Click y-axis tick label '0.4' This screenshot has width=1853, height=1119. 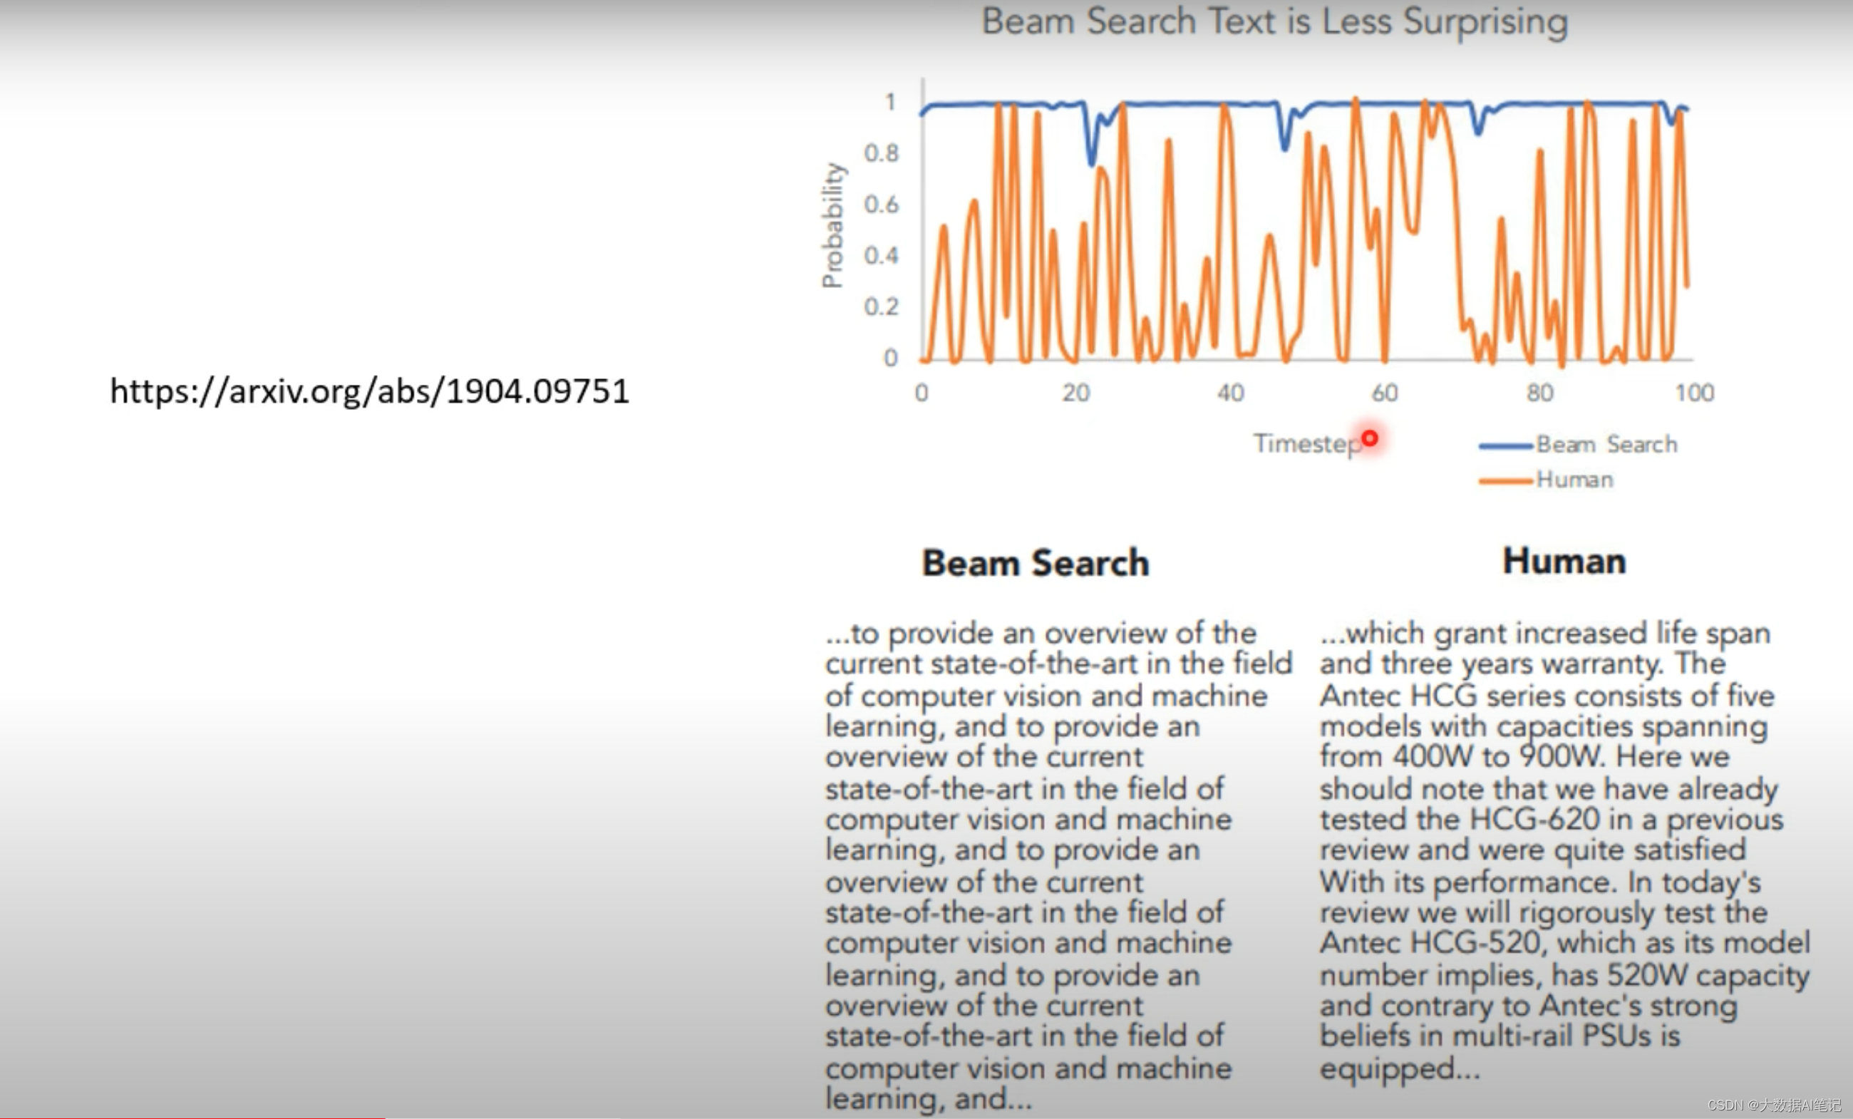[882, 256]
